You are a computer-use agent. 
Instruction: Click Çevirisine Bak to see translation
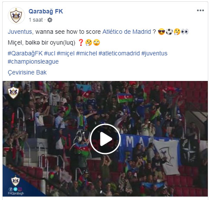(x=27, y=73)
